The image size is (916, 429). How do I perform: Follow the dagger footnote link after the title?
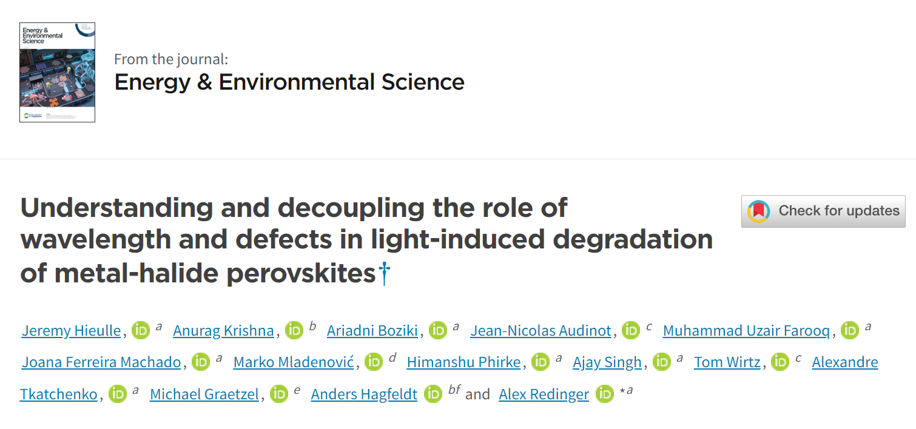point(385,274)
